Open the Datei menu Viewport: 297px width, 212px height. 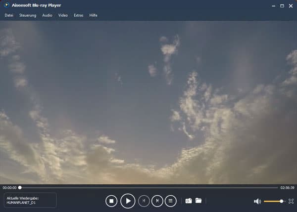tap(9, 15)
